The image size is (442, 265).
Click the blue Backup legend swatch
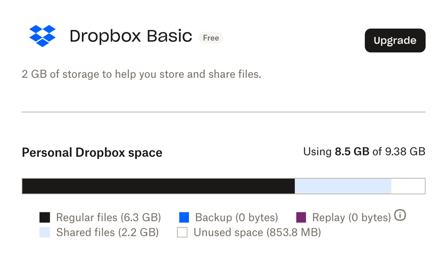click(185, 218)
